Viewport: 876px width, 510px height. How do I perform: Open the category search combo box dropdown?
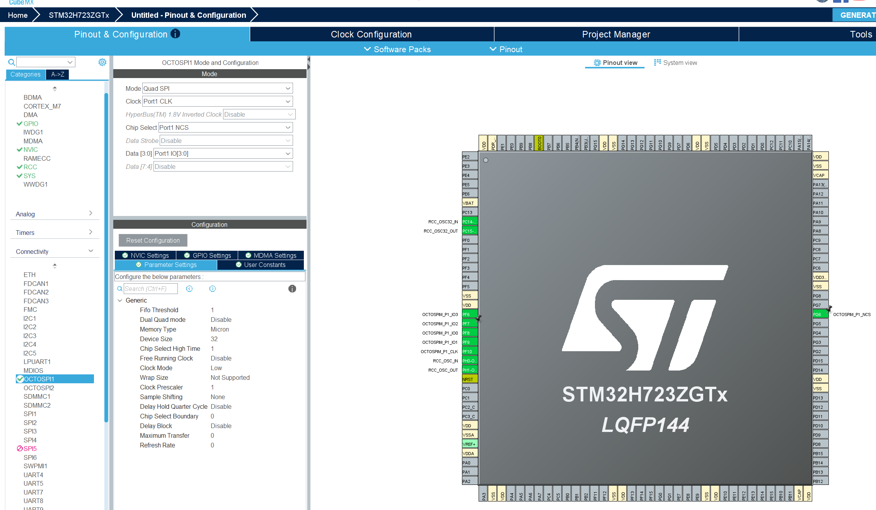click(x=70, y=62)
